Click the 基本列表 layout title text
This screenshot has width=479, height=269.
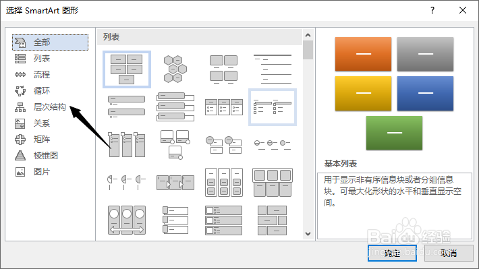click(341, 164)
